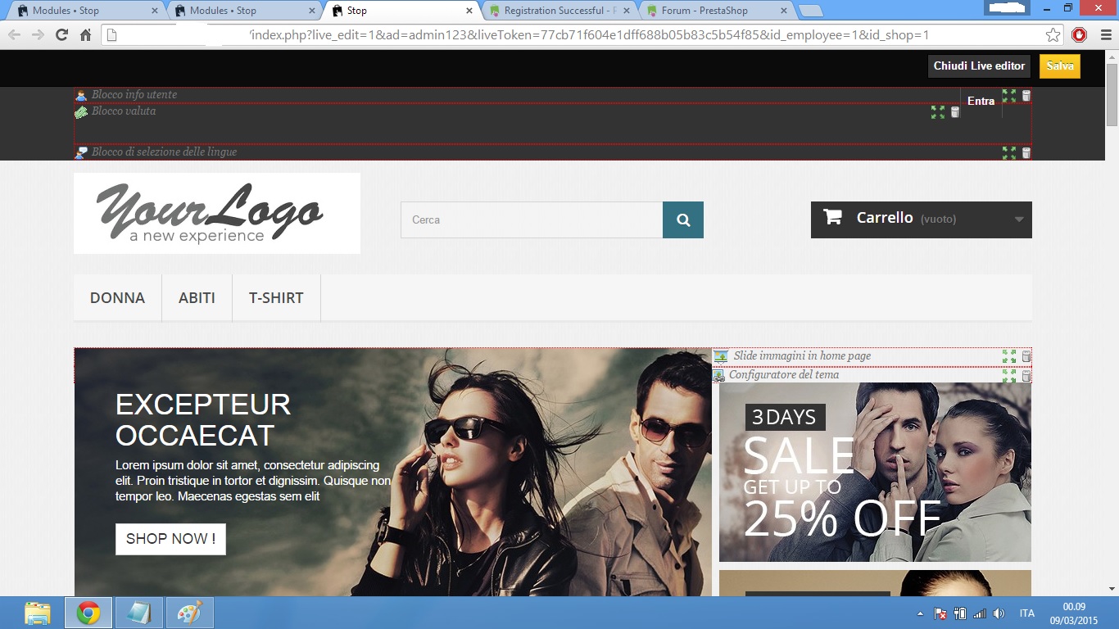Click move arrows for language selection block
The height and width of the screenshot is (629, 1119).
coord(1009,153)
